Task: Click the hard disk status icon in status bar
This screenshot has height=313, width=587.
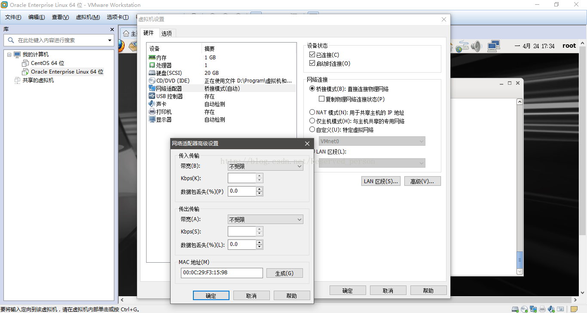Action: coord(515,309)
